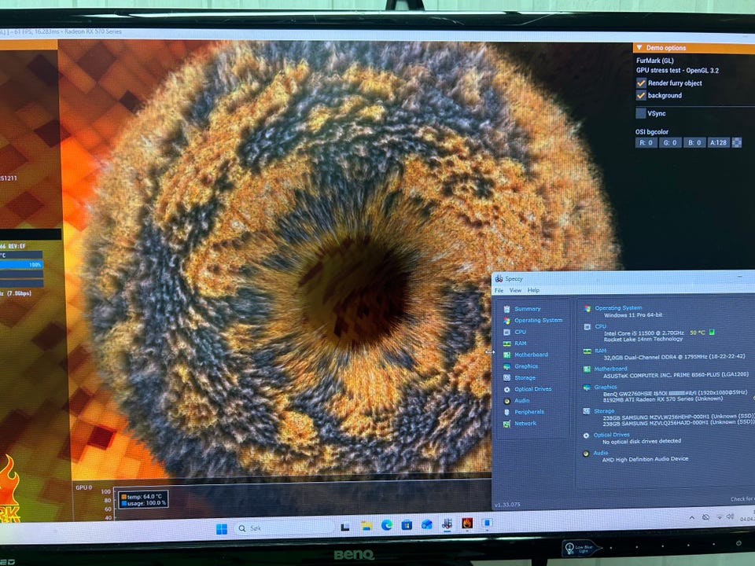Uncheck the background checkbox in Demo options
Screen dimensions: 755x566
[x=641, y=96]
